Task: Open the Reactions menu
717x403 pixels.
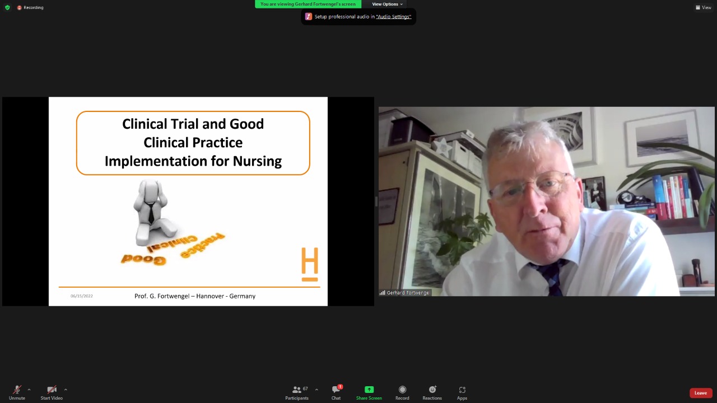Action: point(432,392)
